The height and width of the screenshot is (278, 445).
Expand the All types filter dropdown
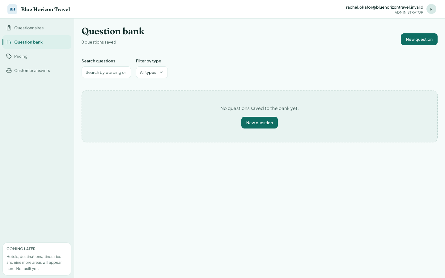[152, 72]
